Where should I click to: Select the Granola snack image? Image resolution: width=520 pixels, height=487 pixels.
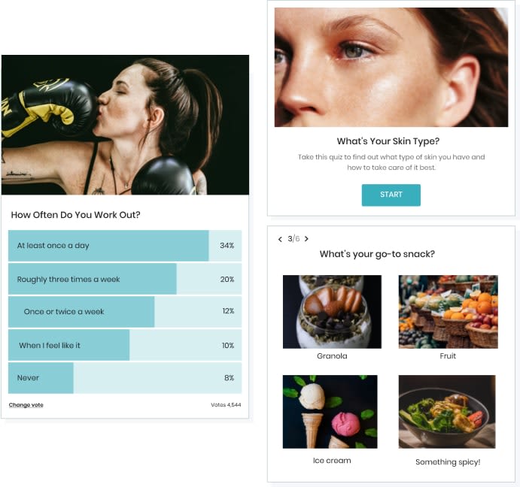point(332,311)
